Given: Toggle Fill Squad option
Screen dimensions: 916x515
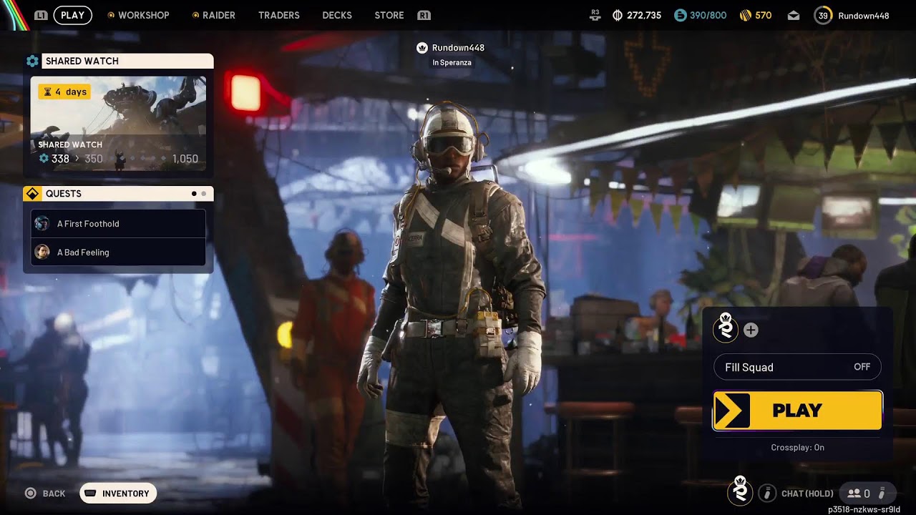Looking at the screenshot, I should pos(797,367).
